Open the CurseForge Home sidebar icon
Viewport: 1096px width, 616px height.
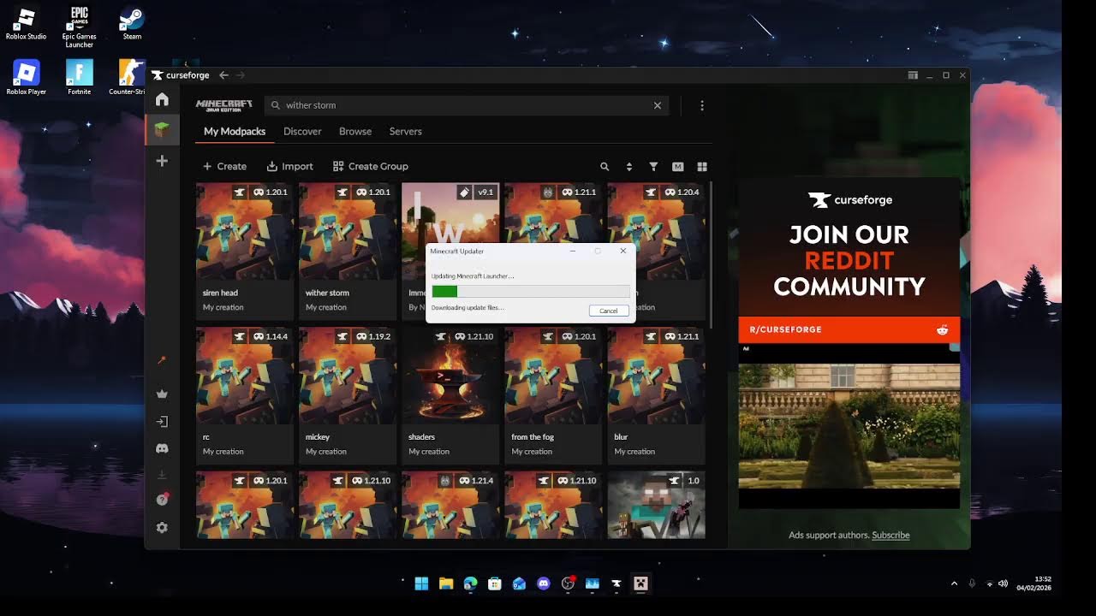point(162,99)
